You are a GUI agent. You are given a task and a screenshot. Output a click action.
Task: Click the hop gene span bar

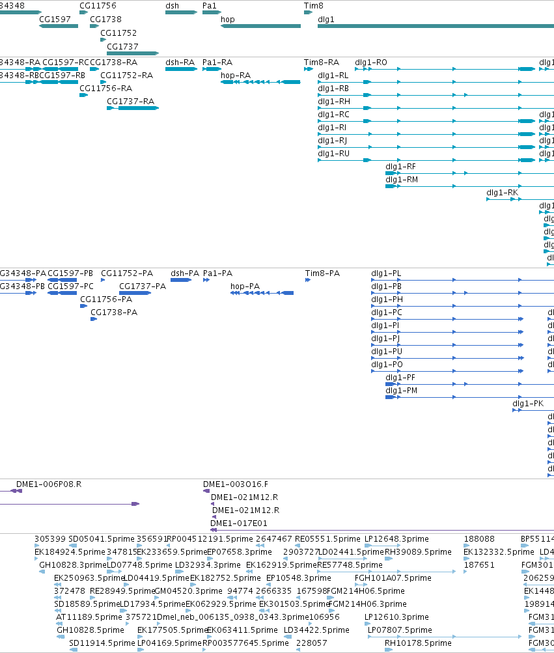click(x=261, y=26)
